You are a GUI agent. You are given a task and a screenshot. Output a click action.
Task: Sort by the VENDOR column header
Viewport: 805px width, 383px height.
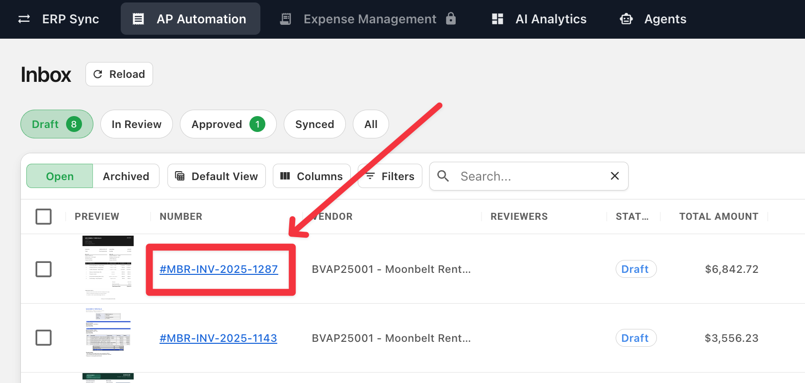coord(332,216)
